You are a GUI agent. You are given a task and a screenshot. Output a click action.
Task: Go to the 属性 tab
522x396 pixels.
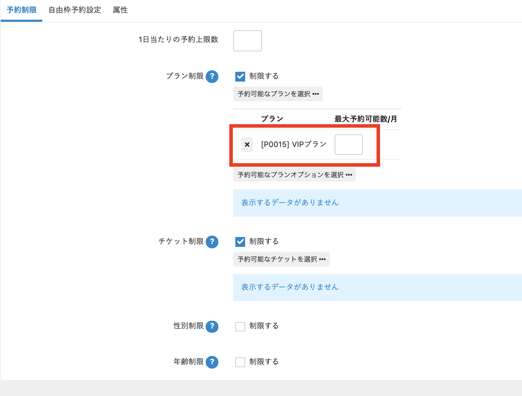click(120, 10)
